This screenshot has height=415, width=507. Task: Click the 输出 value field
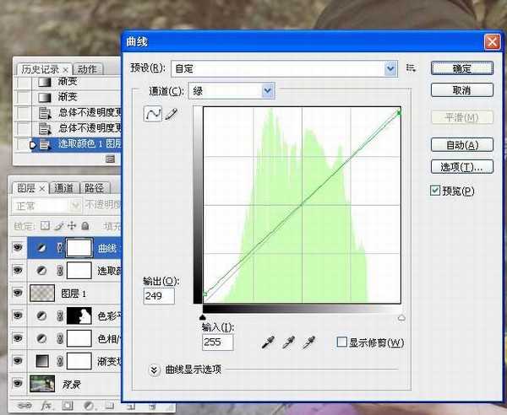(159, 296)
